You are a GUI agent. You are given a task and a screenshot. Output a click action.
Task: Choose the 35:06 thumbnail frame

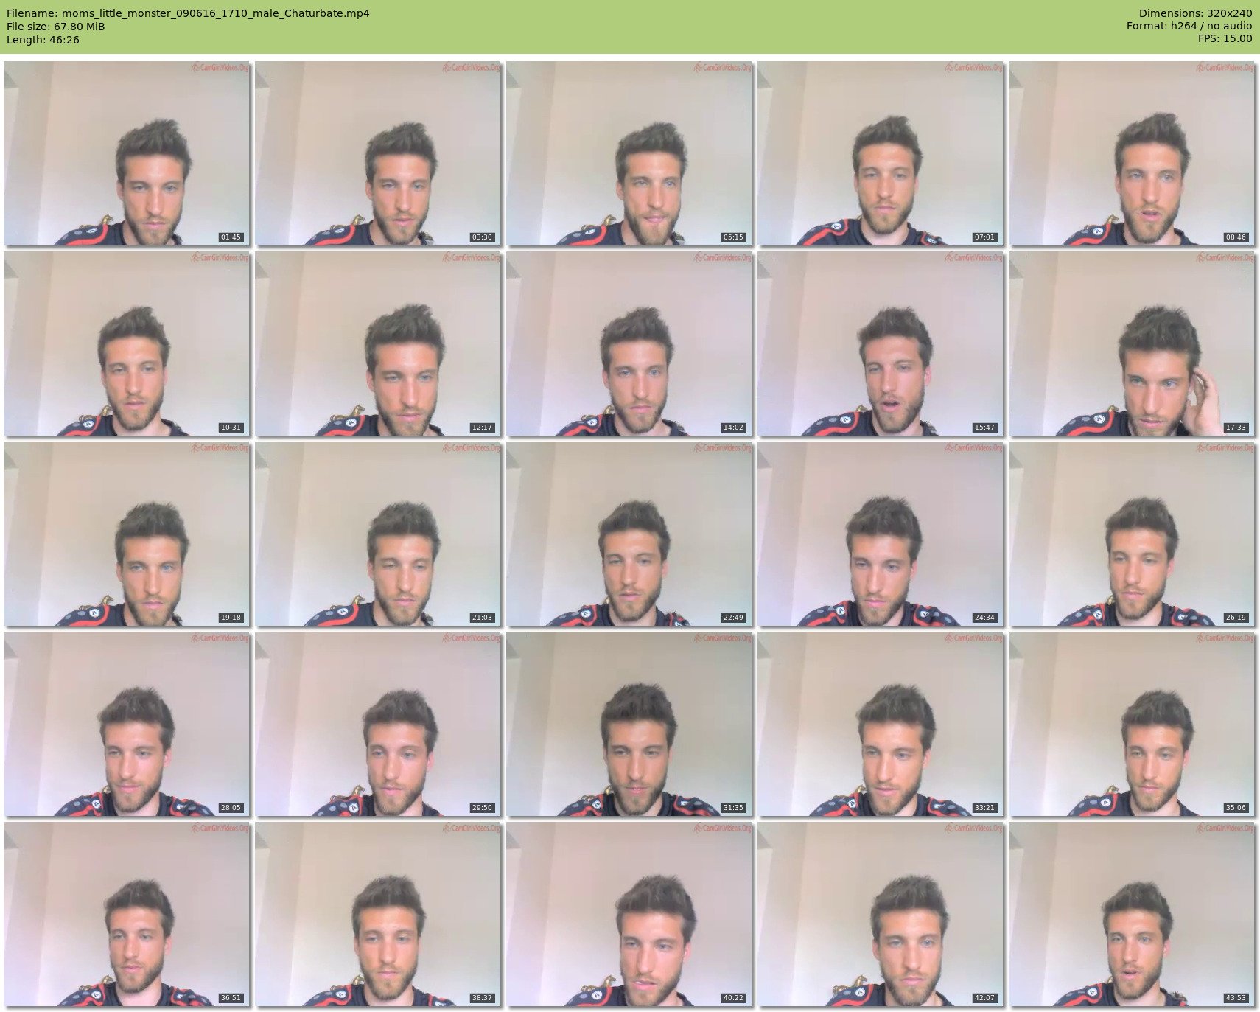1132,724
